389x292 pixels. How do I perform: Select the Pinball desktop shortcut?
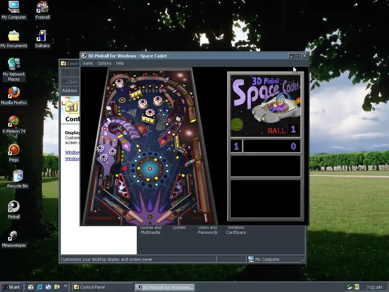tap(14, 210)
